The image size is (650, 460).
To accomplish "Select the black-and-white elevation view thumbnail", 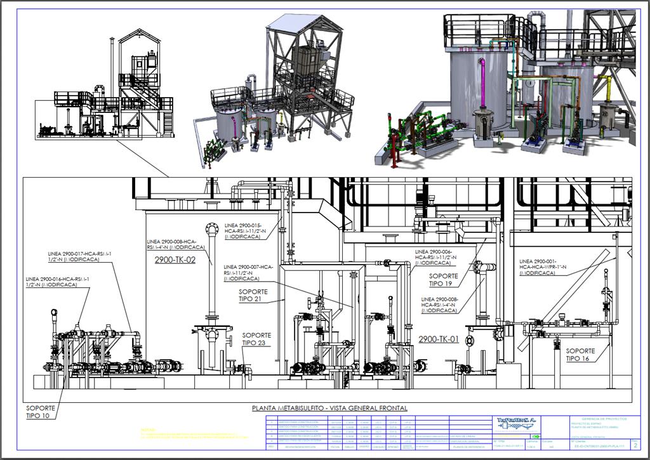I will click(105, 85).
